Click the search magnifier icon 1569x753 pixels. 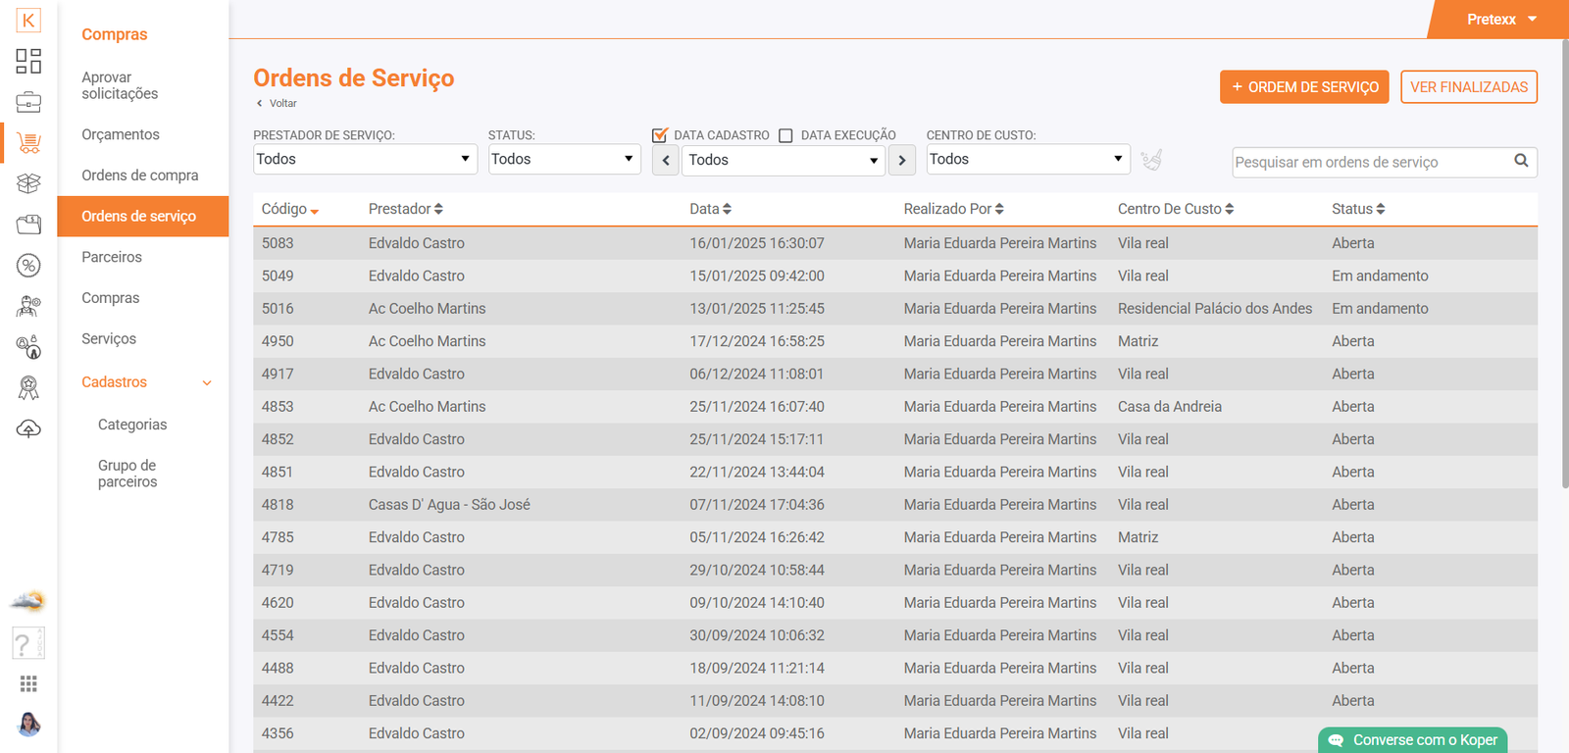pyautogui.click(x=1521, y=161)
